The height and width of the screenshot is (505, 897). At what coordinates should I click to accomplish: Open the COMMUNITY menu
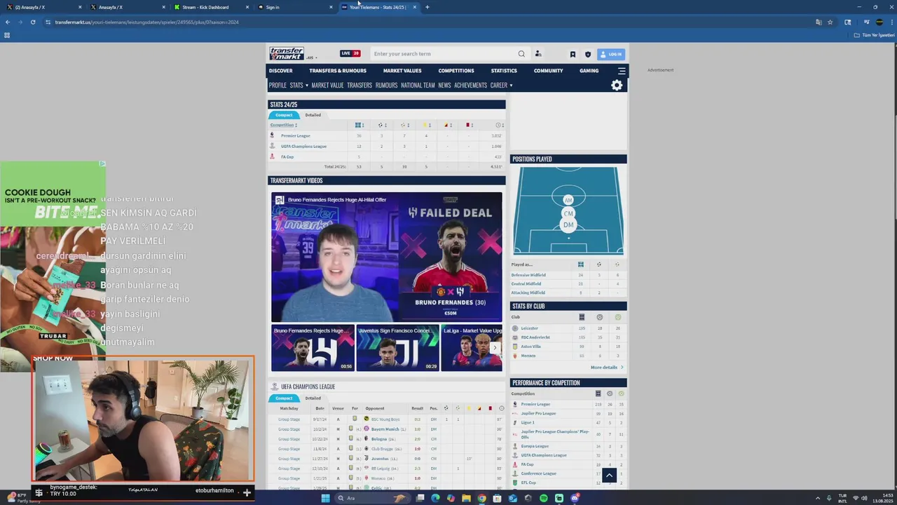pyautogui.click(x=548, y=71)
